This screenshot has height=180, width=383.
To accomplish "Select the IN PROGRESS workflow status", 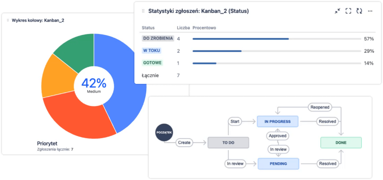I will pos(277,121).
